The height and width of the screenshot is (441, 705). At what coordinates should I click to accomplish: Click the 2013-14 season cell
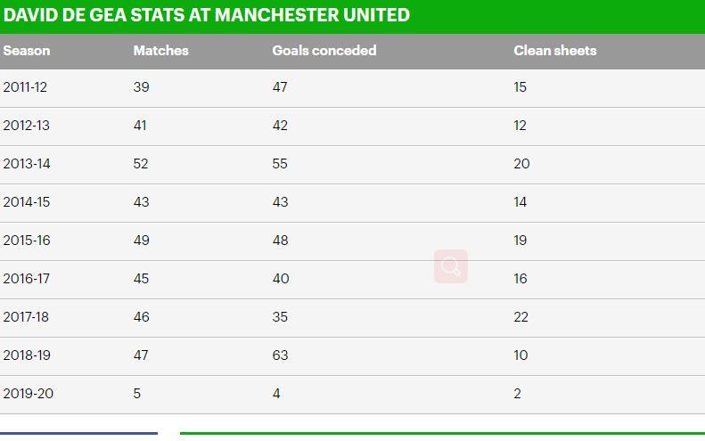tap(26, 164)
